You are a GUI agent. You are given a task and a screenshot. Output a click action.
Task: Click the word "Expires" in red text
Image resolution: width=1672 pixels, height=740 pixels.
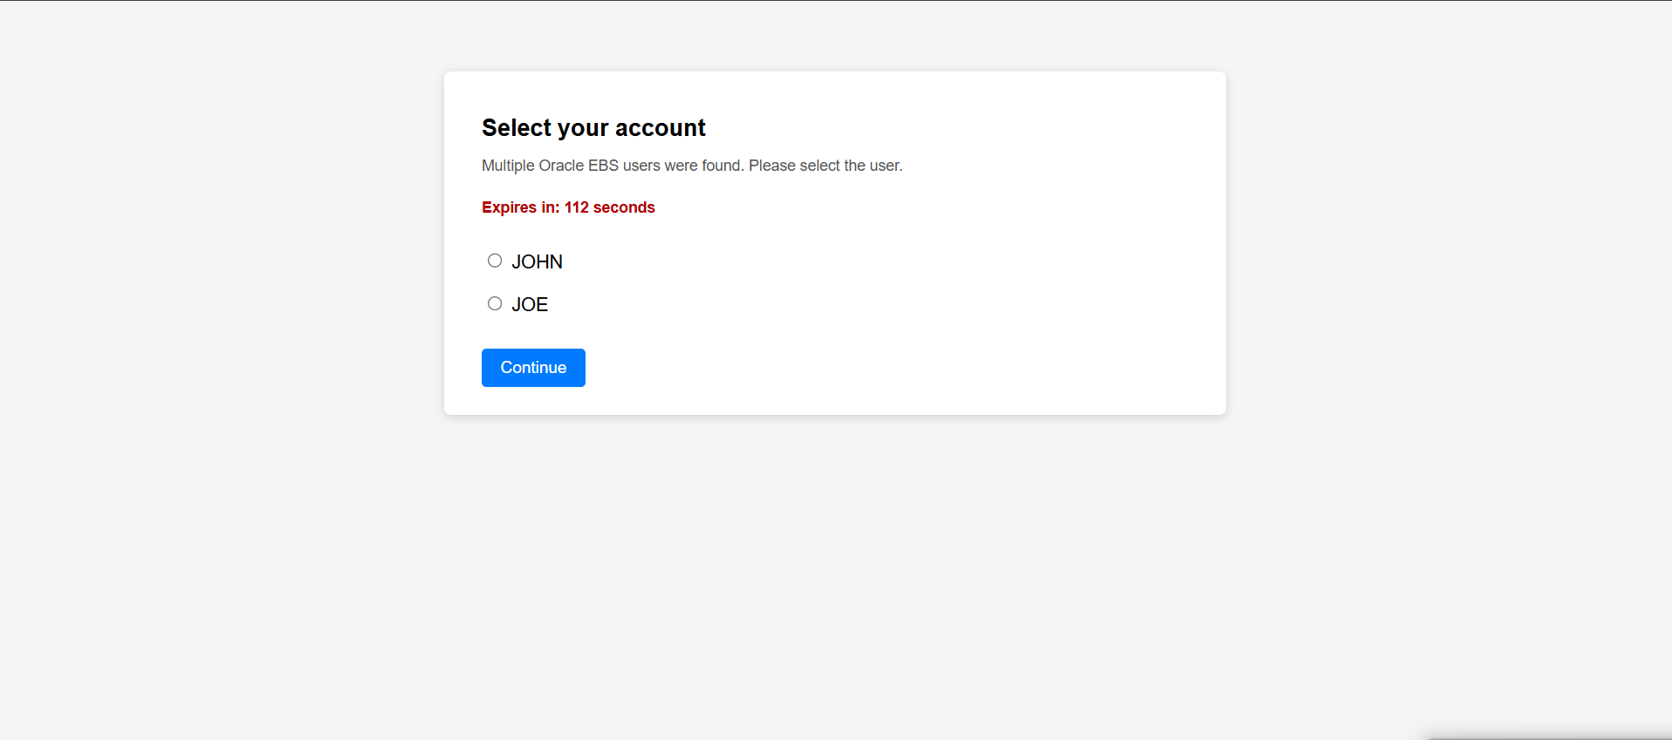[509, 207]
